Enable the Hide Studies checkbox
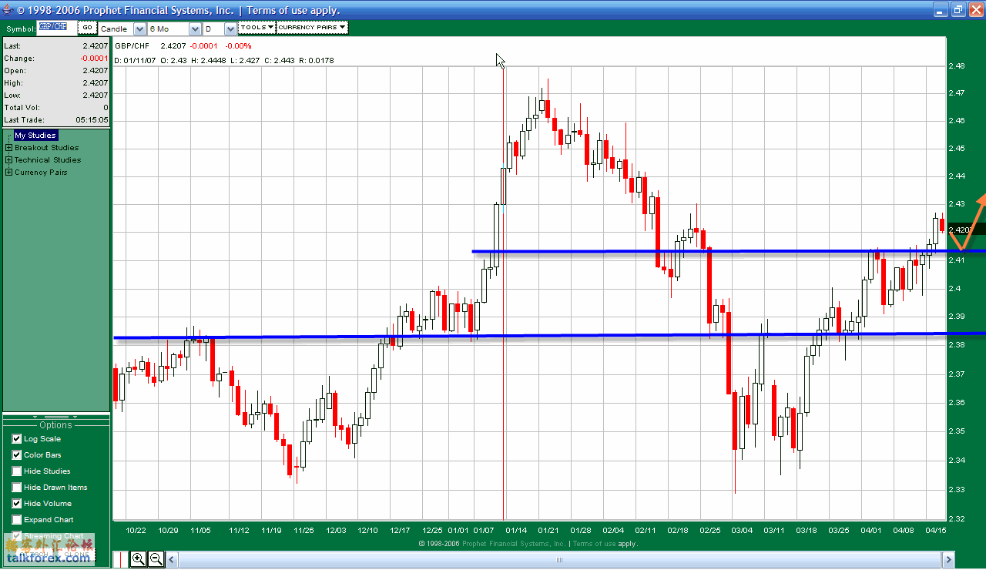The image size is (986, 570). (17, 471)
